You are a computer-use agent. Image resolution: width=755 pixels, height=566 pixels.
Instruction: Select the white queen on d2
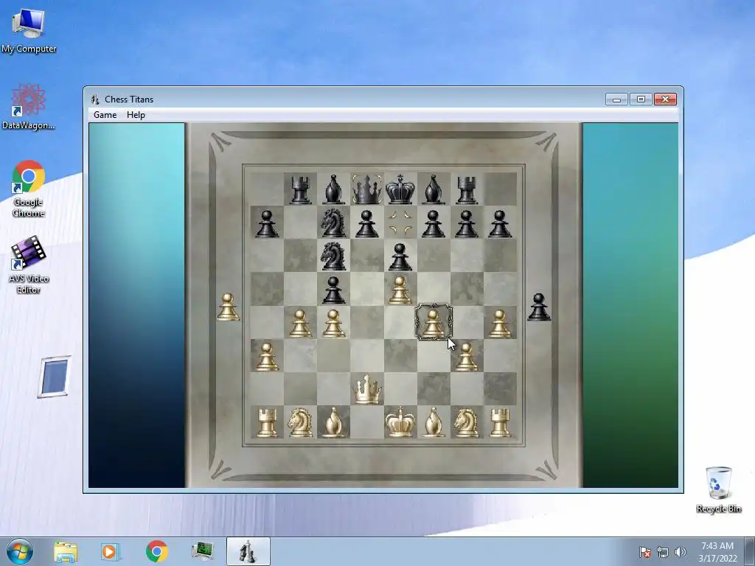pos(367,389)
